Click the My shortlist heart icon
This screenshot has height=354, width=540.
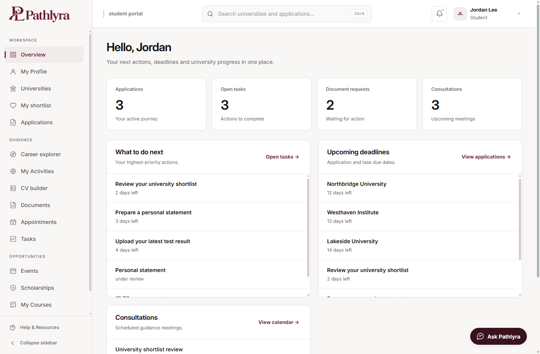[x=13, y=105]
